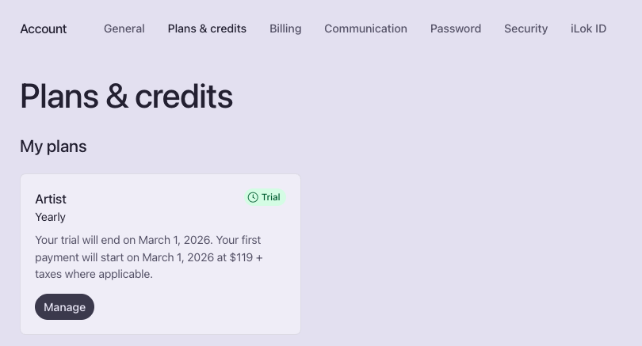
Task: Click the Account label in the navigation
Action: pos(44,29)
